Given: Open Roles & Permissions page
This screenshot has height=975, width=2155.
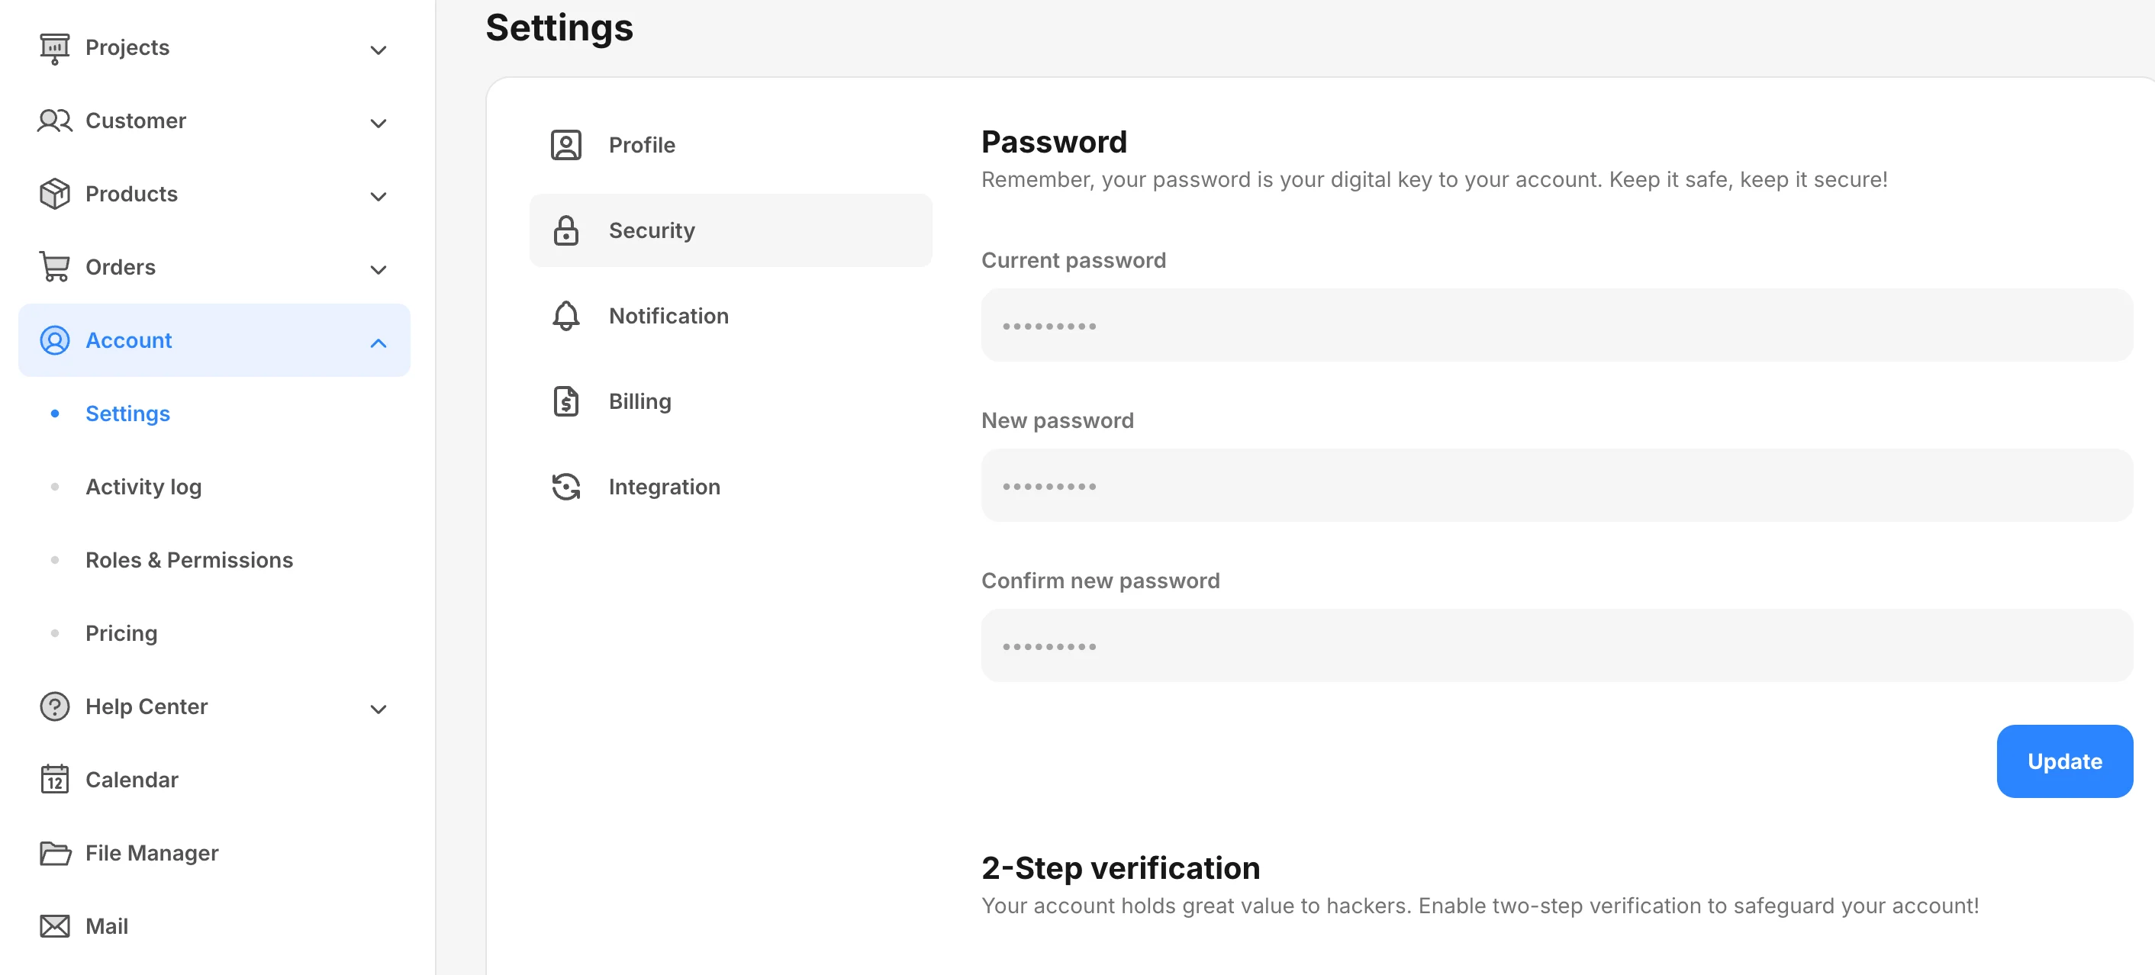Looking at the screenshot, I should point(189,560).
